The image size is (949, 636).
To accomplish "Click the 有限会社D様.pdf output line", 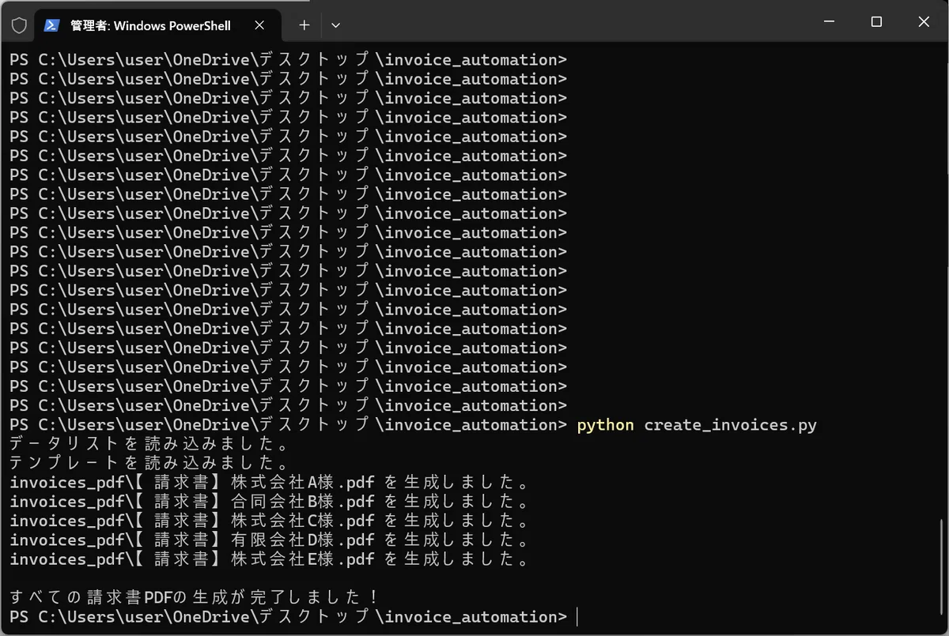I will click(x=269, y=540).
